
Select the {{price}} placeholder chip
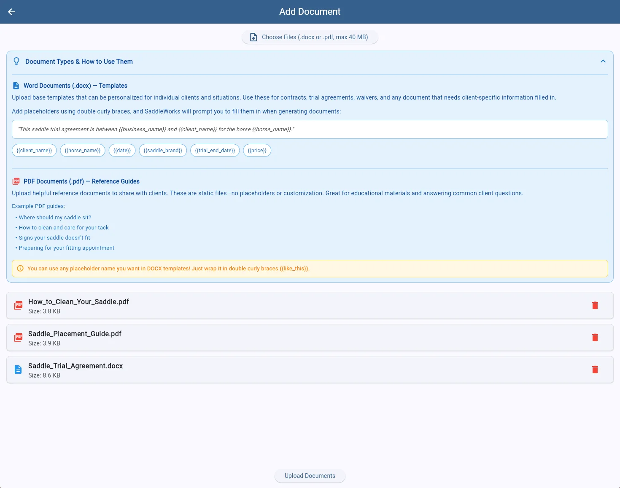point(257,150)
